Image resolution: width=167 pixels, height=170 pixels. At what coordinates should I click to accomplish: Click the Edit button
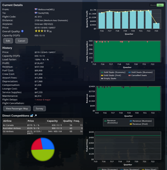click(x=8, y=41)
